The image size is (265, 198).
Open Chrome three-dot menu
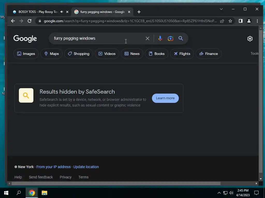pos(257,21)
